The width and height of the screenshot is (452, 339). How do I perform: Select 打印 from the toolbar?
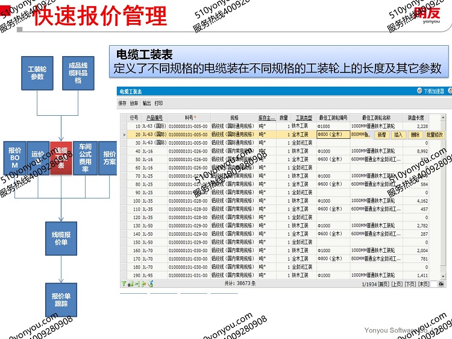point(159,104)
